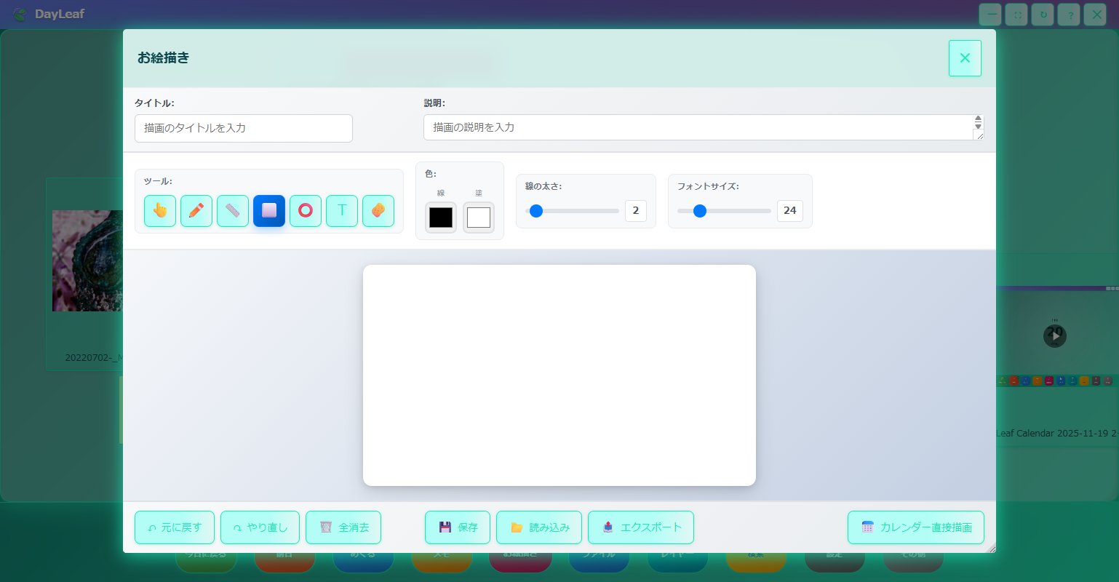Select the pencil drawing tool
Viewport: 1119px width, 582px height.
(196, 211)
